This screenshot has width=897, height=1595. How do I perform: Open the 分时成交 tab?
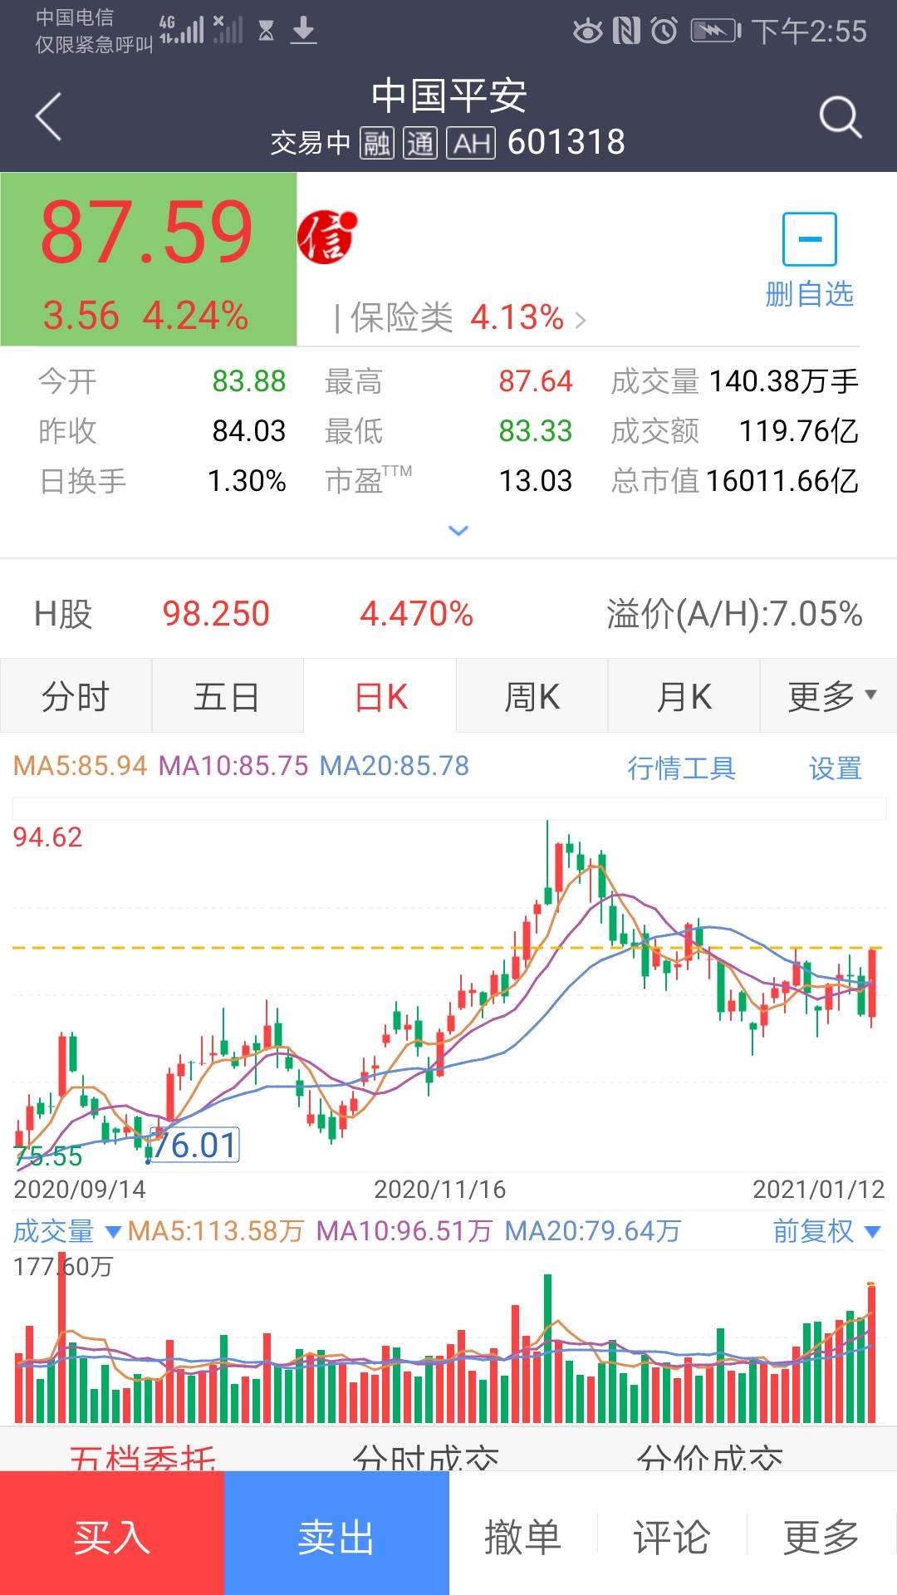click(425, 1456)
